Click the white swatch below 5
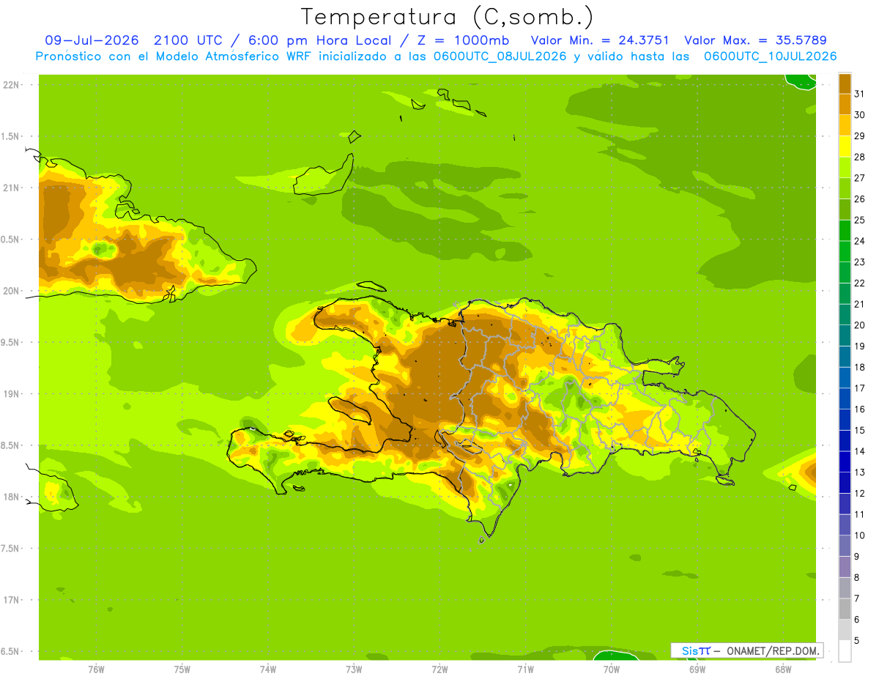The height and width of the screenshot is (679, 879). tap(845, 651)
